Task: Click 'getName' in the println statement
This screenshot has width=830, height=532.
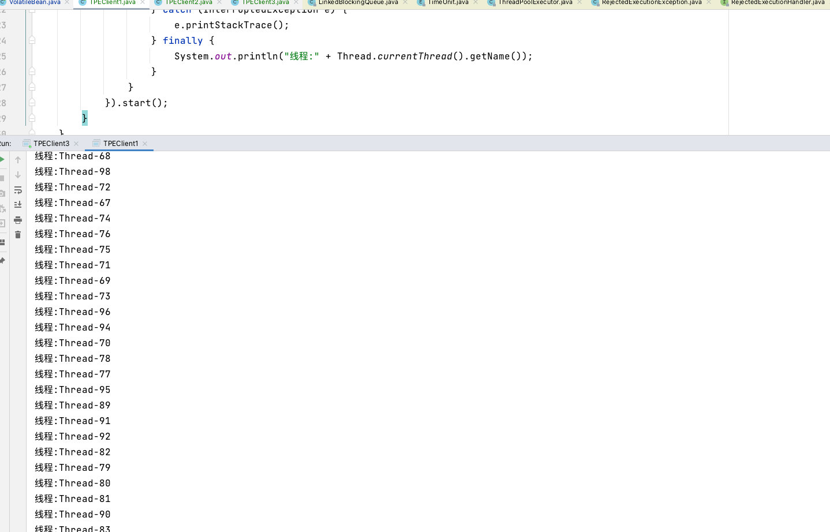Action: (490, 56)
